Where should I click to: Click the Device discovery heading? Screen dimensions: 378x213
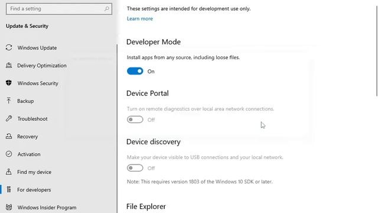(154, 142)
